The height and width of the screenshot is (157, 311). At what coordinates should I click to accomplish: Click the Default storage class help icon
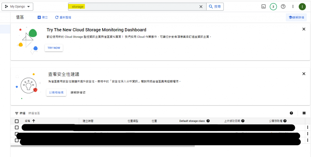(208, 121)
